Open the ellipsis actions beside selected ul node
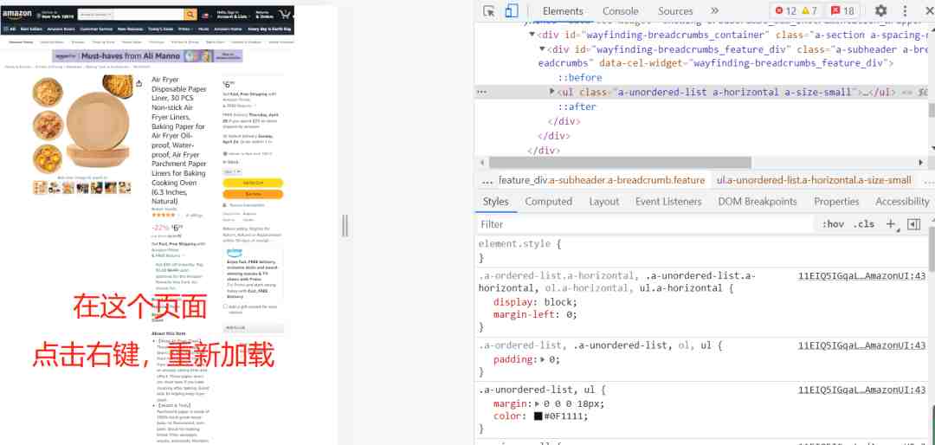The image size is (935, 445). point(482,92)
